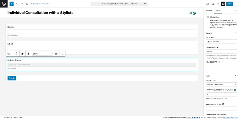Viewport: 239px width, 119px height.
Task: Open the Crocoblock support link
Action: pyautogui.click(x=231, y=117)
